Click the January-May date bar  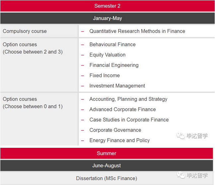pos(107,18)
